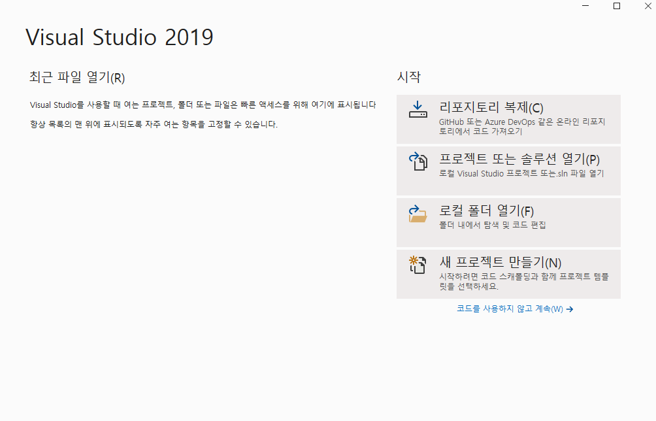This screenshot has height=421, width=656.
Task: Click the create new project icon
Action: click(418, 265)
